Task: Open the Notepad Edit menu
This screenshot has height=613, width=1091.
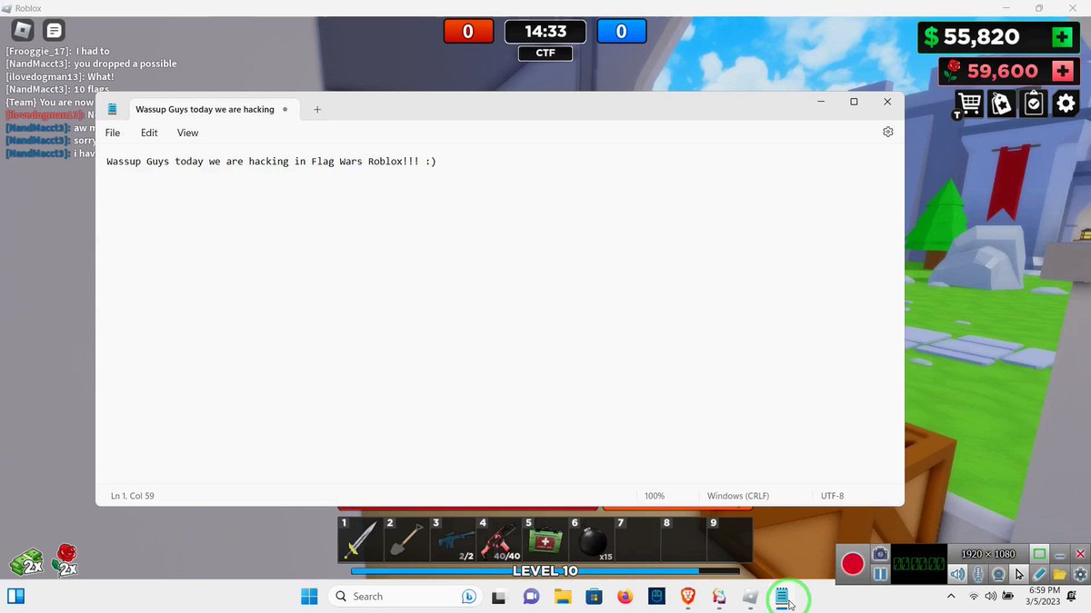Action: [149, 133]
